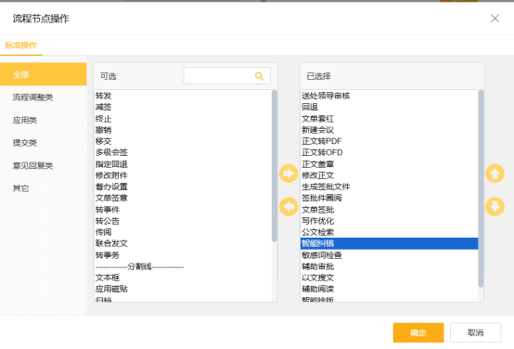
Task: Select 正文转PDF in the selected list
Action: pos(389,141)
